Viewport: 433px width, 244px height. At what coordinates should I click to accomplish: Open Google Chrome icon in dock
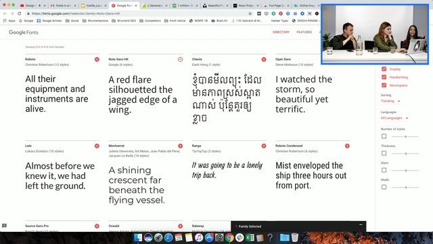tap(229, 237)
